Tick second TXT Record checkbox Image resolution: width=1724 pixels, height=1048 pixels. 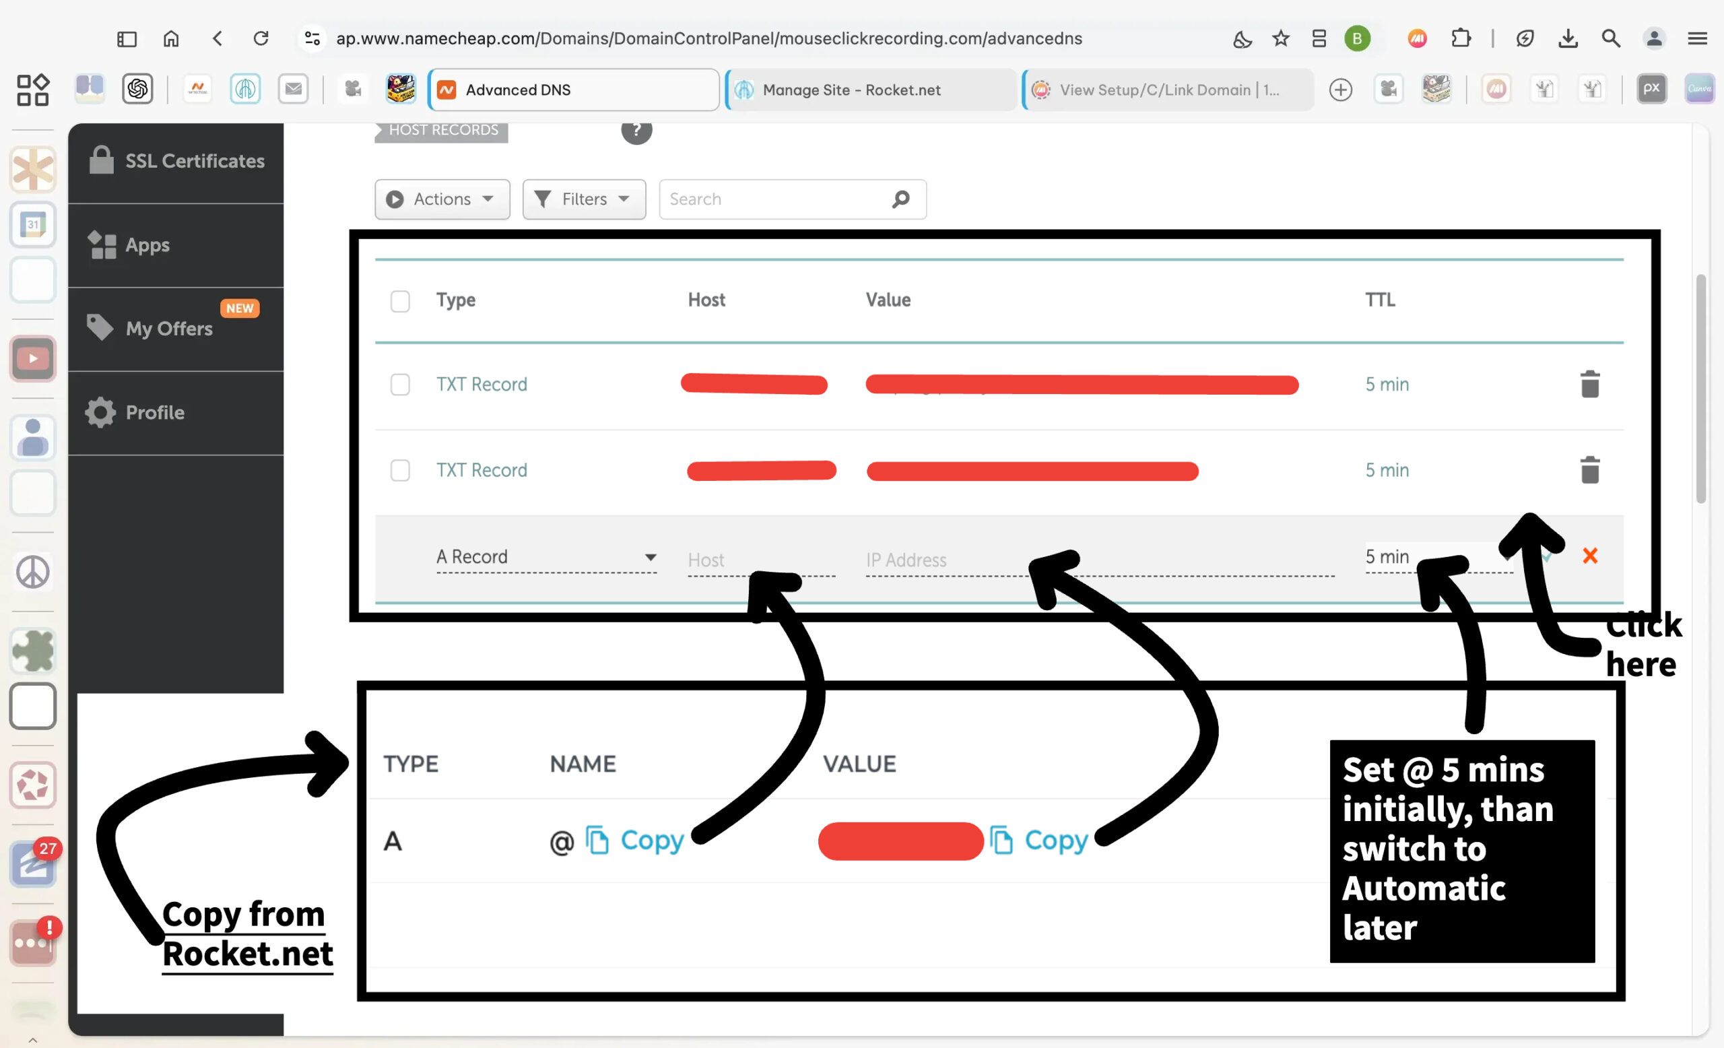point(400,470)
